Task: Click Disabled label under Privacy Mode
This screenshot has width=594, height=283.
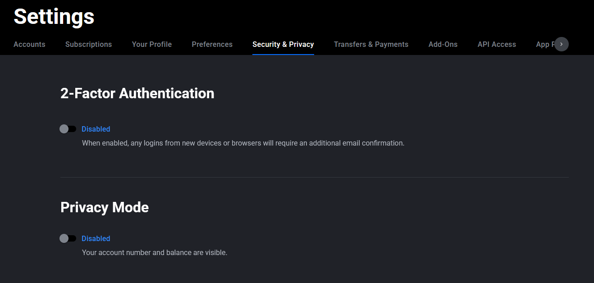Action: (96, 238)
